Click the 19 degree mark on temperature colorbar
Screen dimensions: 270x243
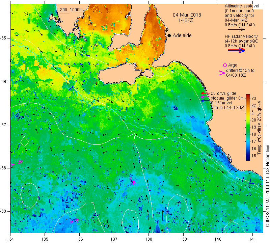point(254,127)
